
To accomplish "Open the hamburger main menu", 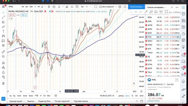I will 3,6.
